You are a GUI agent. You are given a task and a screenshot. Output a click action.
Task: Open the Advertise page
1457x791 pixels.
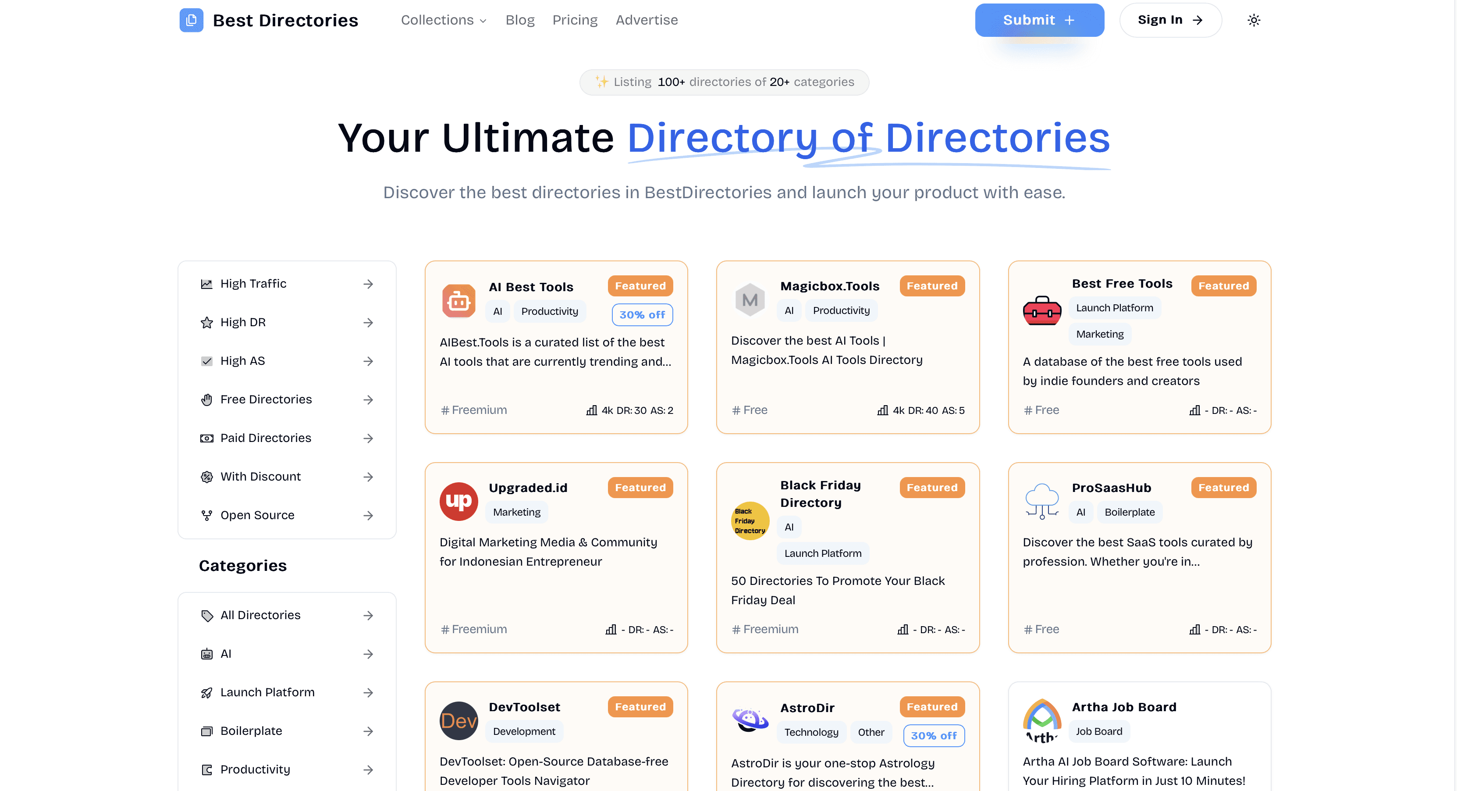(x=647, y=20)
